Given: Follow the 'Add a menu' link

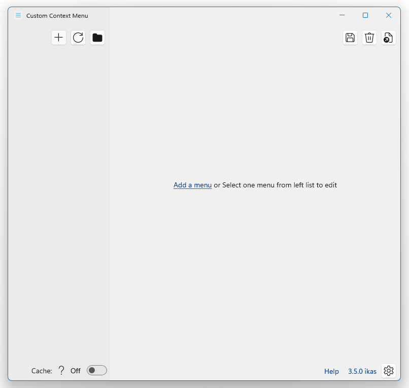Looking at the screenshot, I should click(x=192, y=185).
